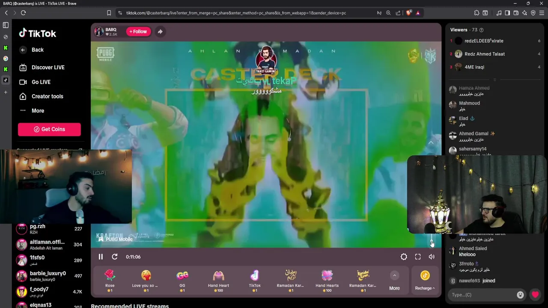Share the live stream via arrow icon
The height and width of the screenshot is (308, 548).
(x=160, y=32)
